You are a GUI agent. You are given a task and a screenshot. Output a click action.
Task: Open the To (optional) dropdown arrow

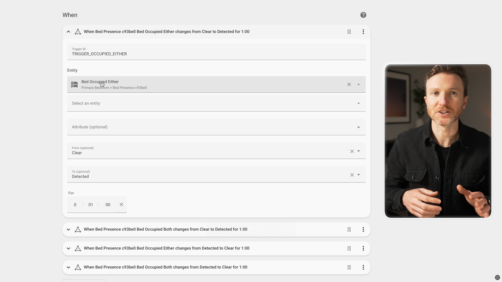(x=358, y=175)
